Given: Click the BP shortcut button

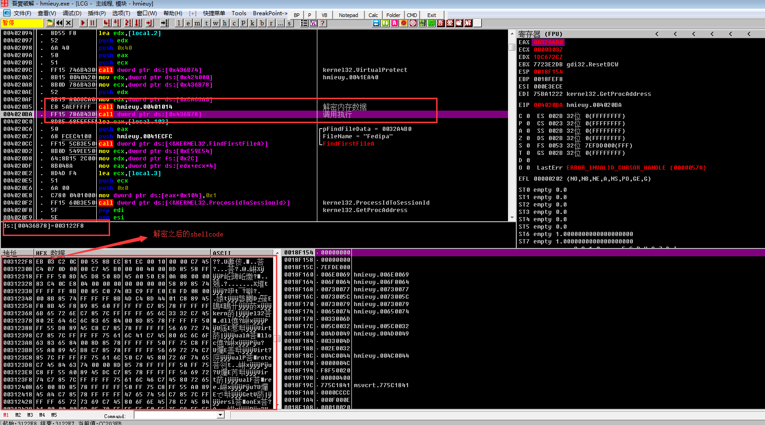Looking at the screenshot, I should 297,15.
